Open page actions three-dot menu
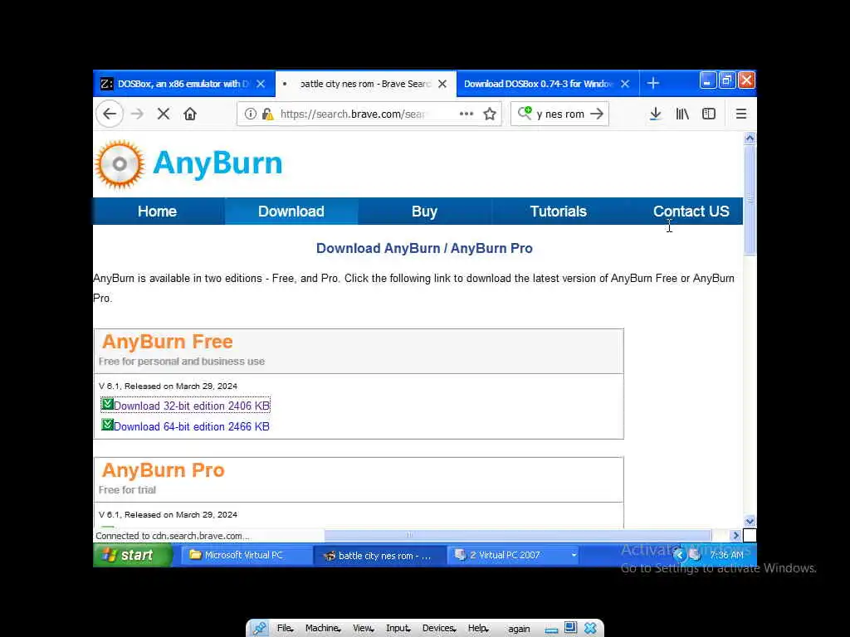The width and height of the screenshot is (850, 637). [467, 114]
